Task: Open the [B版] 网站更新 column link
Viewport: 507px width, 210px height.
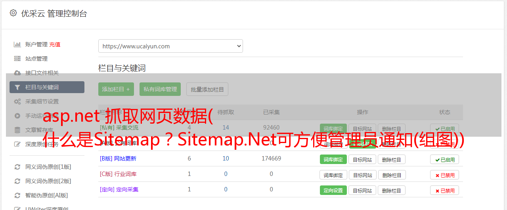Action: pos(118,158)
